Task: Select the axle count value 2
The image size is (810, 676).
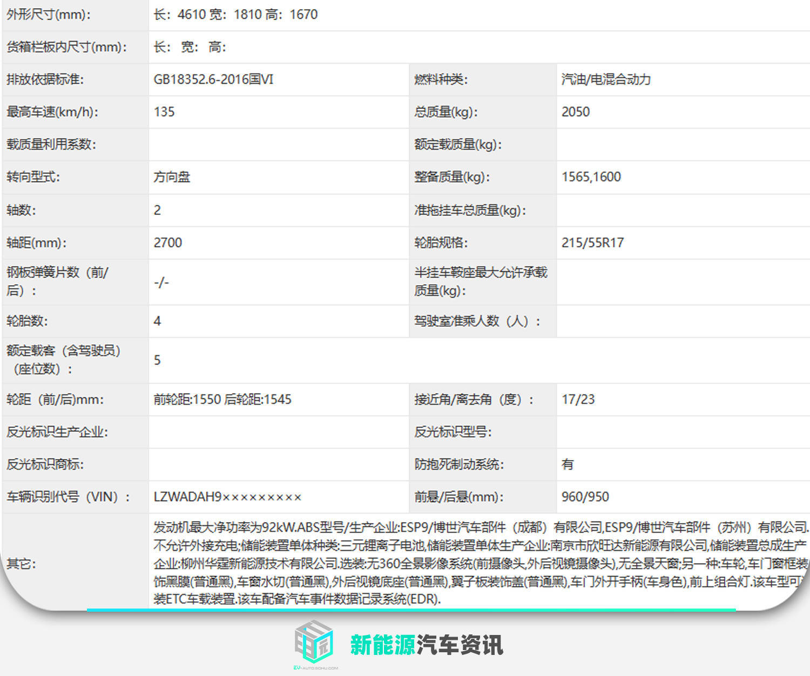Action: (157, 210)
